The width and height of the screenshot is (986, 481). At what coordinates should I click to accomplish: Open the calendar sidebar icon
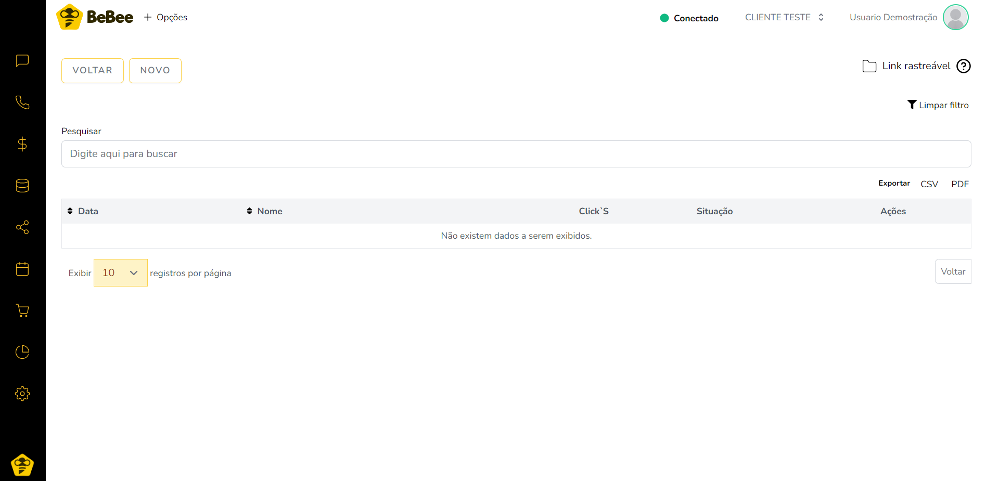click(22, 269)
